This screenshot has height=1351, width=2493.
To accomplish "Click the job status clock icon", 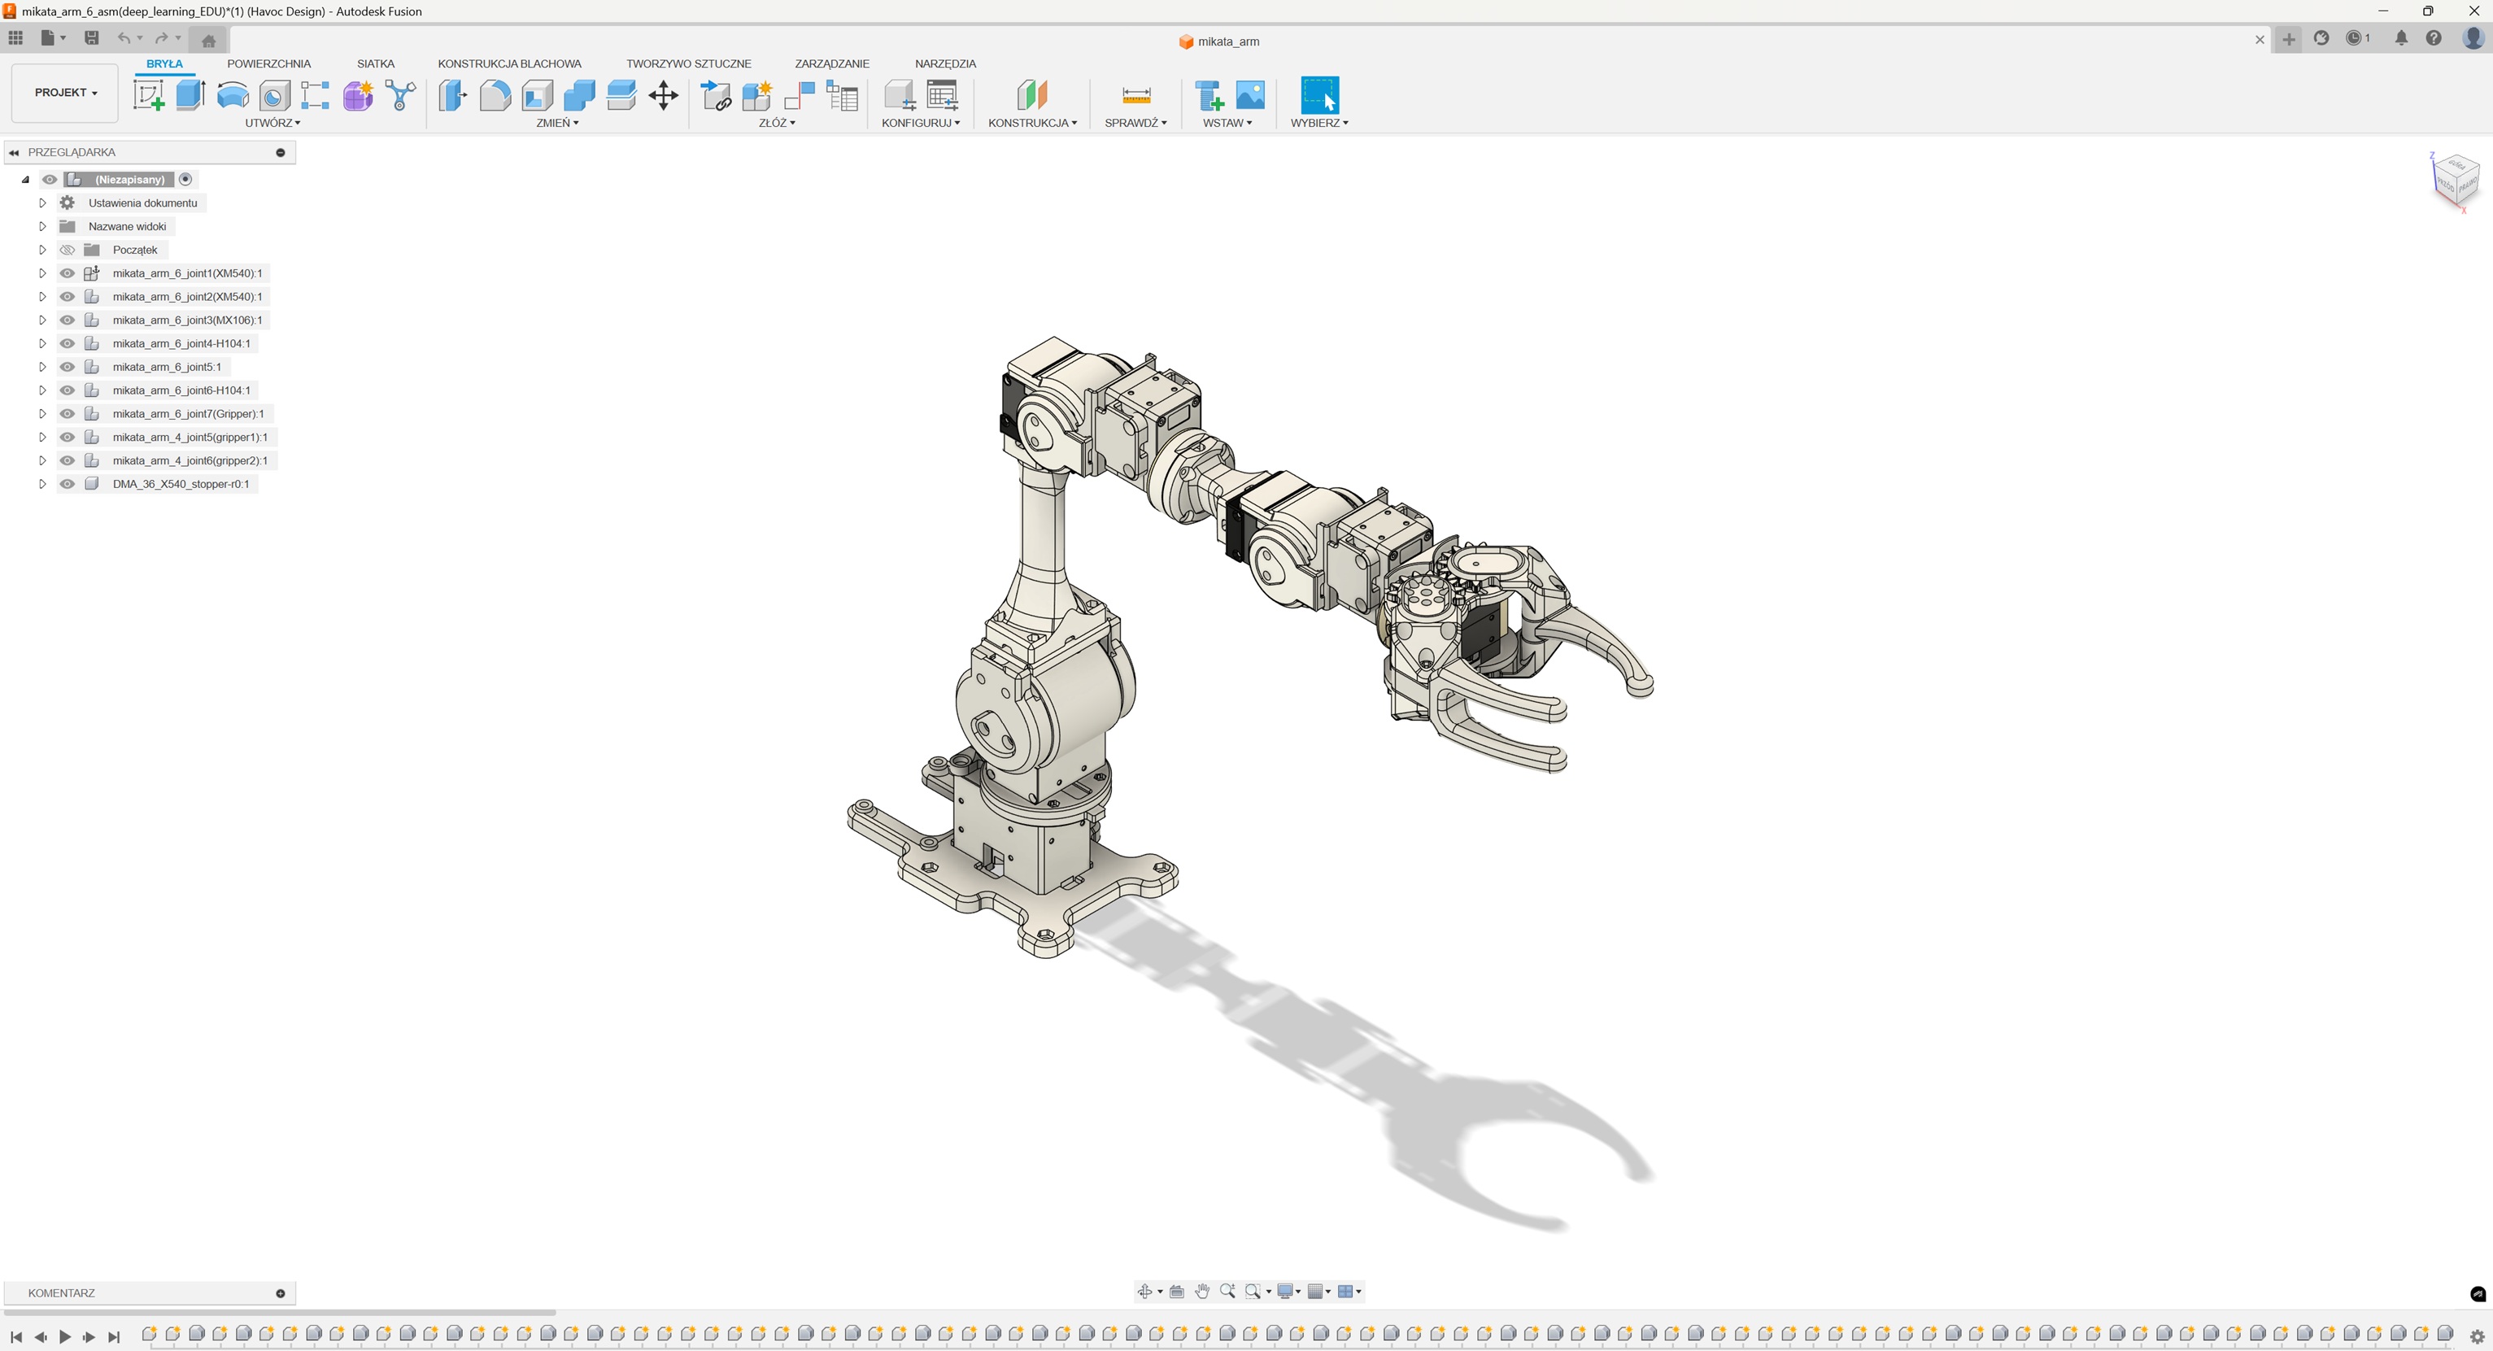I will [2355, 37].
